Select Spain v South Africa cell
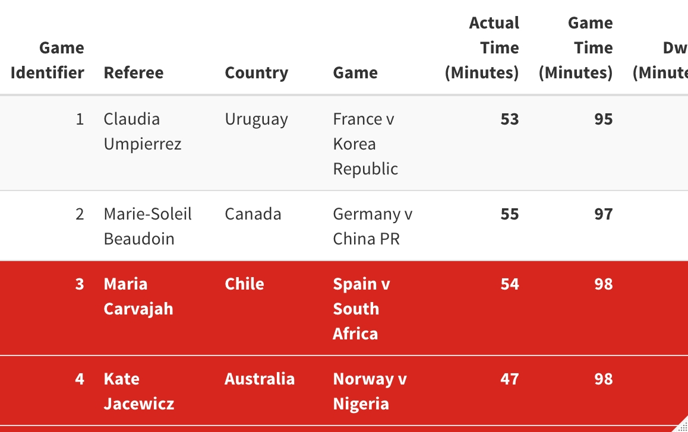Image resolution: width=688 pixels, height=432 pixels. click(x=362, y=309)
